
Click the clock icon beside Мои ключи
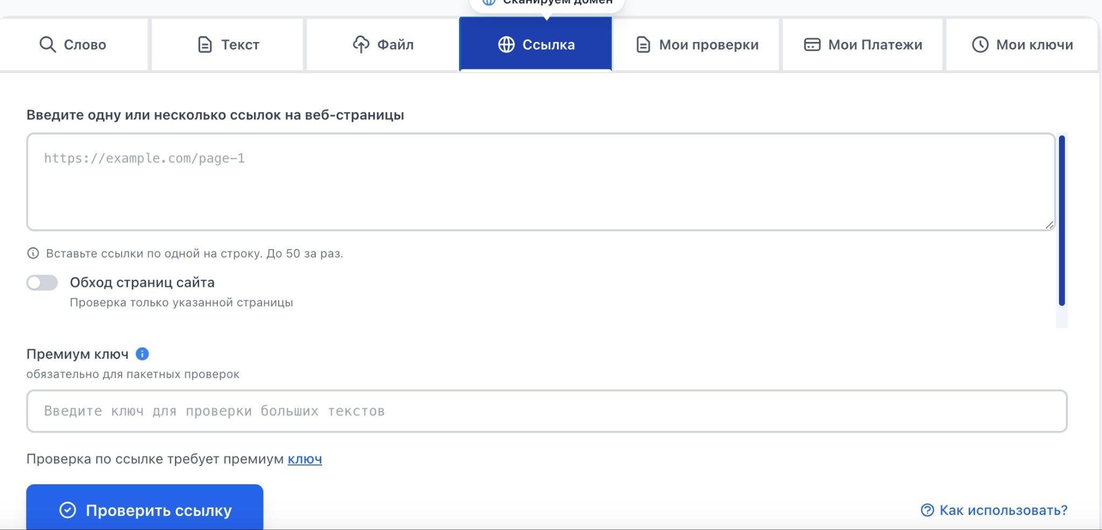click(980, 45)
